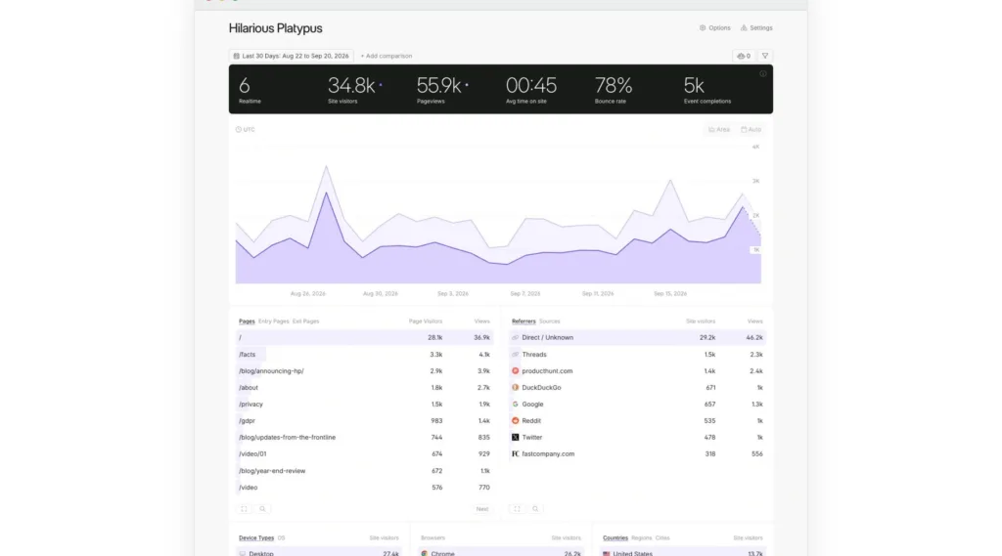This screenshot has height=556, width=1002.
Task: Open the Auto interval dropdown
Action: pyautogui.click(x=751, y=130)
